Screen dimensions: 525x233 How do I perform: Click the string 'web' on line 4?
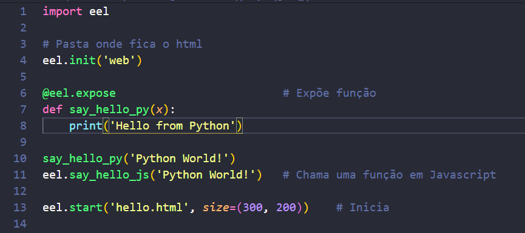[x=119, y=61]
